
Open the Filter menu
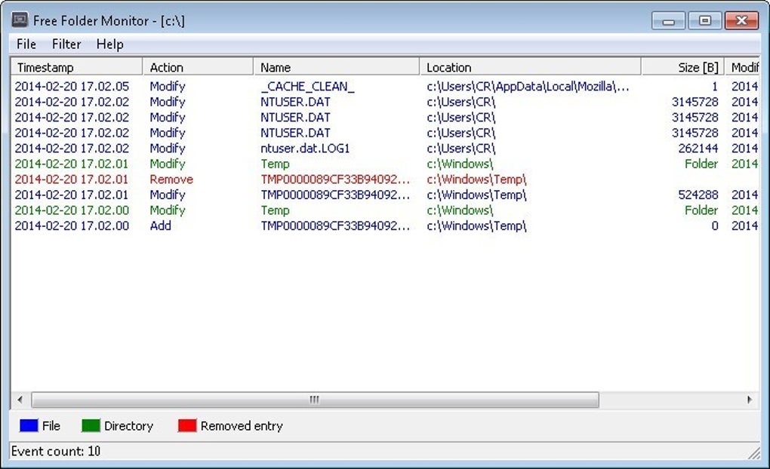[66, 44]
